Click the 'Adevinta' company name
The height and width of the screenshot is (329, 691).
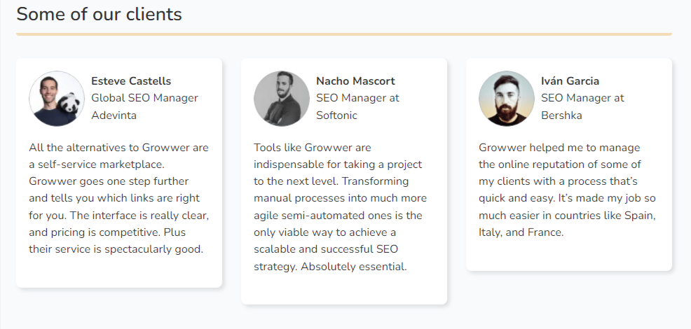[114, 115]
